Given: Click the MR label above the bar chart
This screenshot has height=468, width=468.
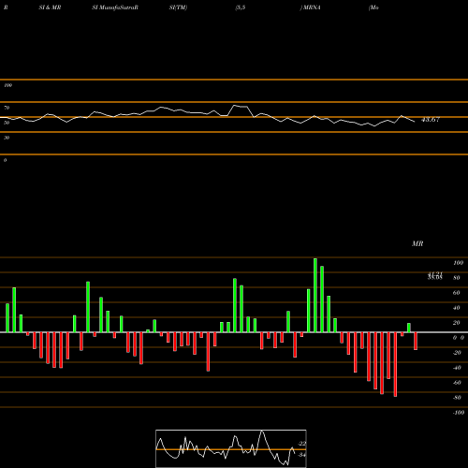Looking at the screenshot, I should (417, 243).
